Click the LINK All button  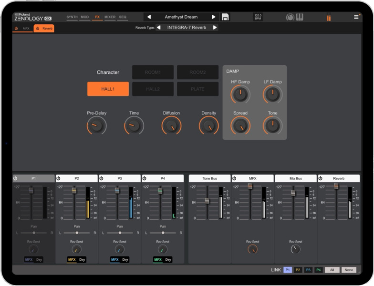[x=332, y=270]
